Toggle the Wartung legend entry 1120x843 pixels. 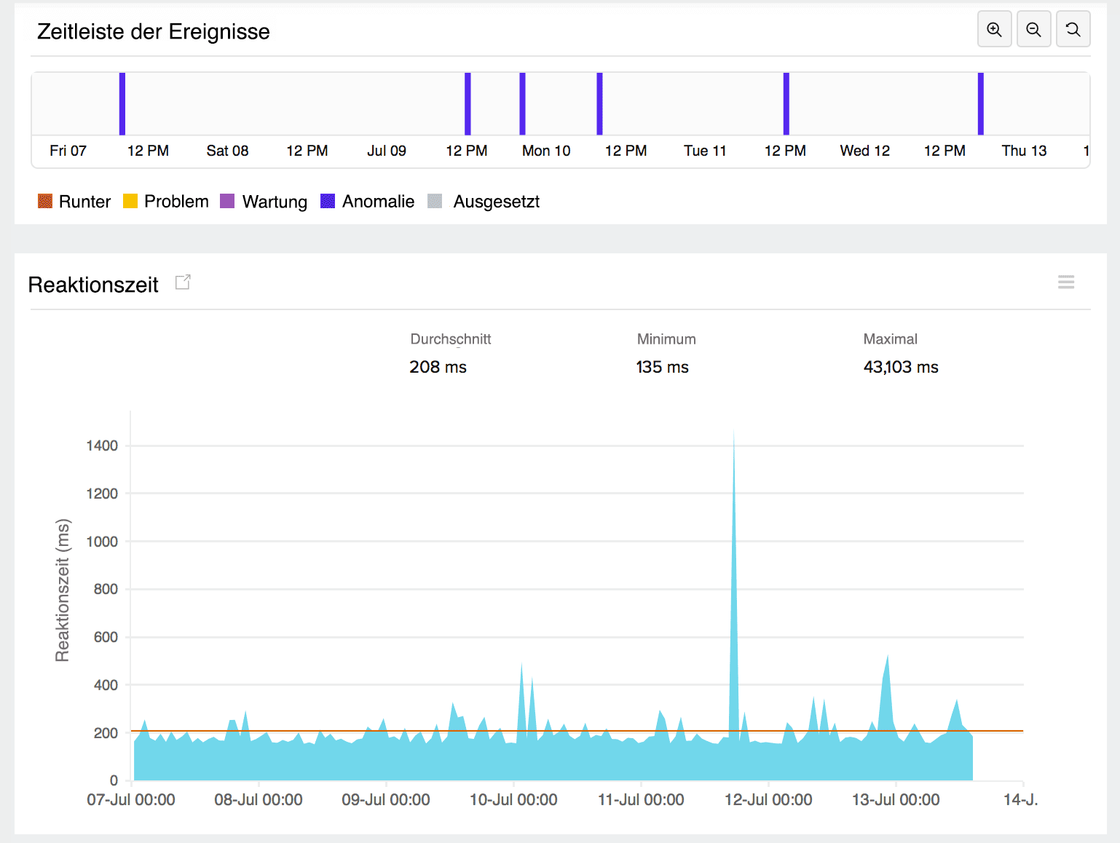[x=264, y=202]
